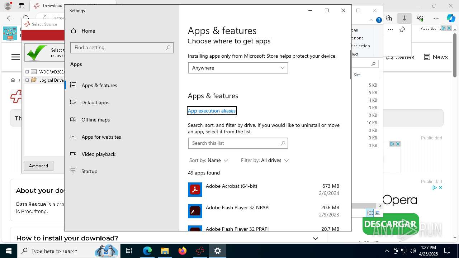Viewport: 459px width, 258px height.
Task: Click taskbar Type here to search box
Action: point(68,251)
